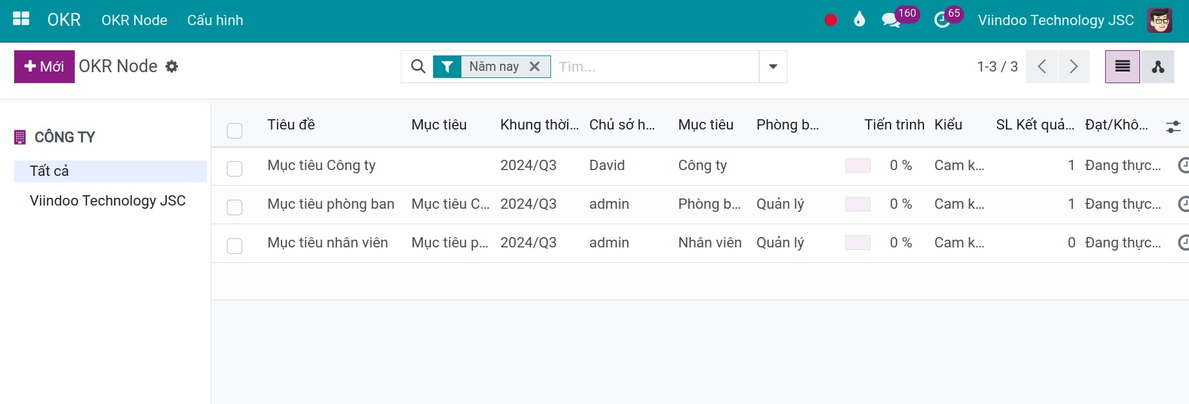
Task: Select Tất cả in the company panel
Action: pyautogui.click(x=110, y=171)
